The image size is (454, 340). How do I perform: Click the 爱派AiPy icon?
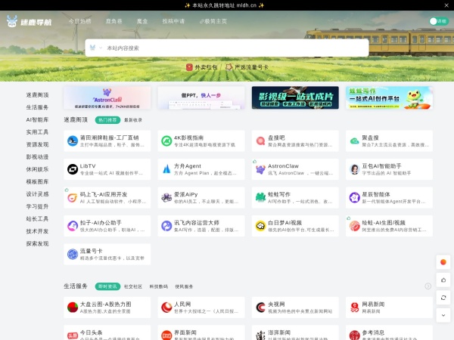tap(166, 197)
